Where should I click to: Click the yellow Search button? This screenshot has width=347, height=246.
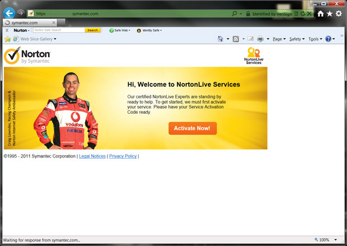click(x=92, y=30)
